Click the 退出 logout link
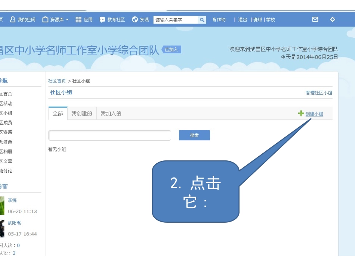 point(243,20)
